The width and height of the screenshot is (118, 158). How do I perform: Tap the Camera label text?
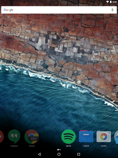point(104,146)
